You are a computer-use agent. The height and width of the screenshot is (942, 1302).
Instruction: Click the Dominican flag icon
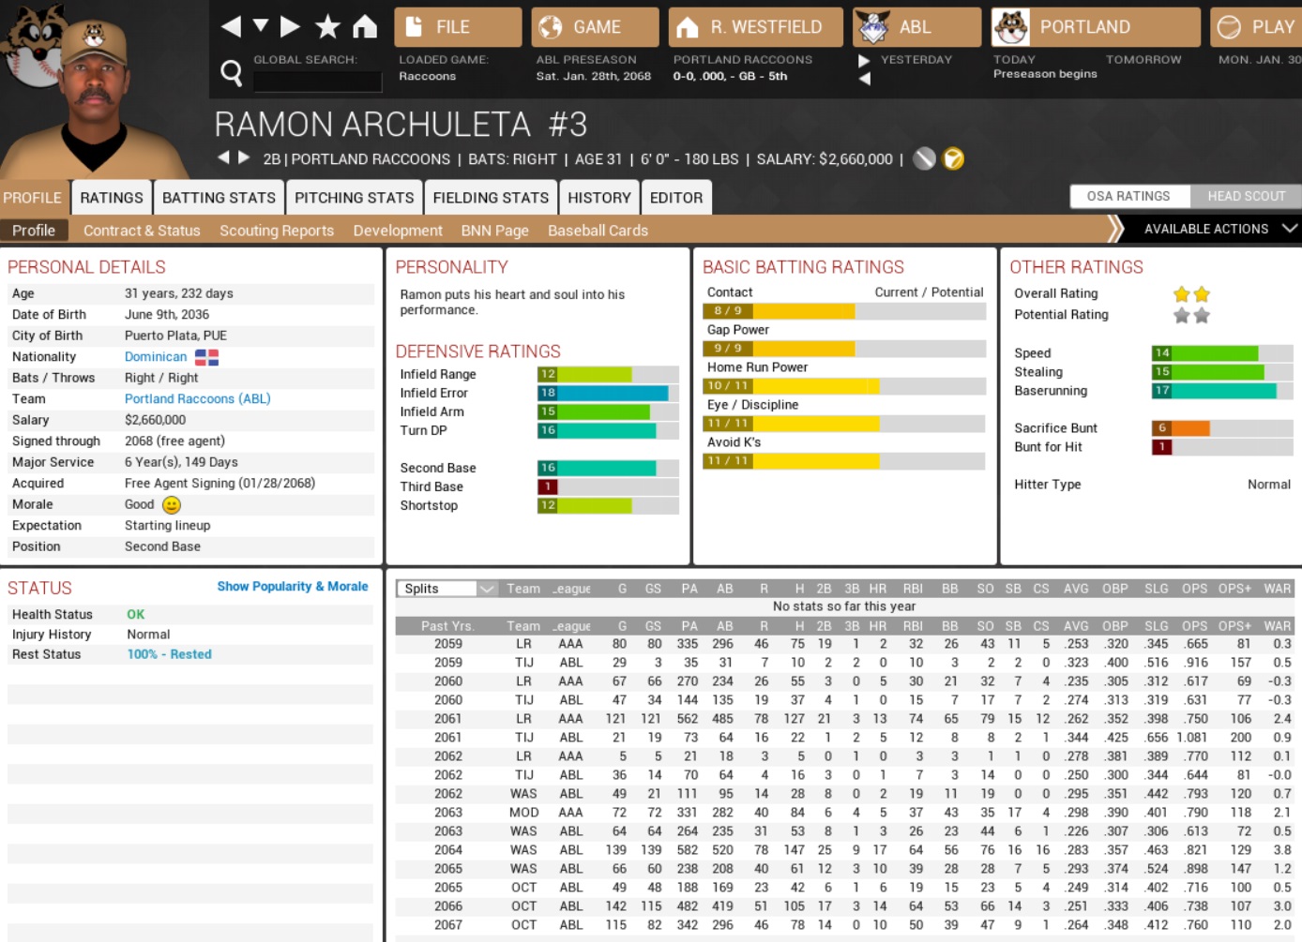click(206, 357)
